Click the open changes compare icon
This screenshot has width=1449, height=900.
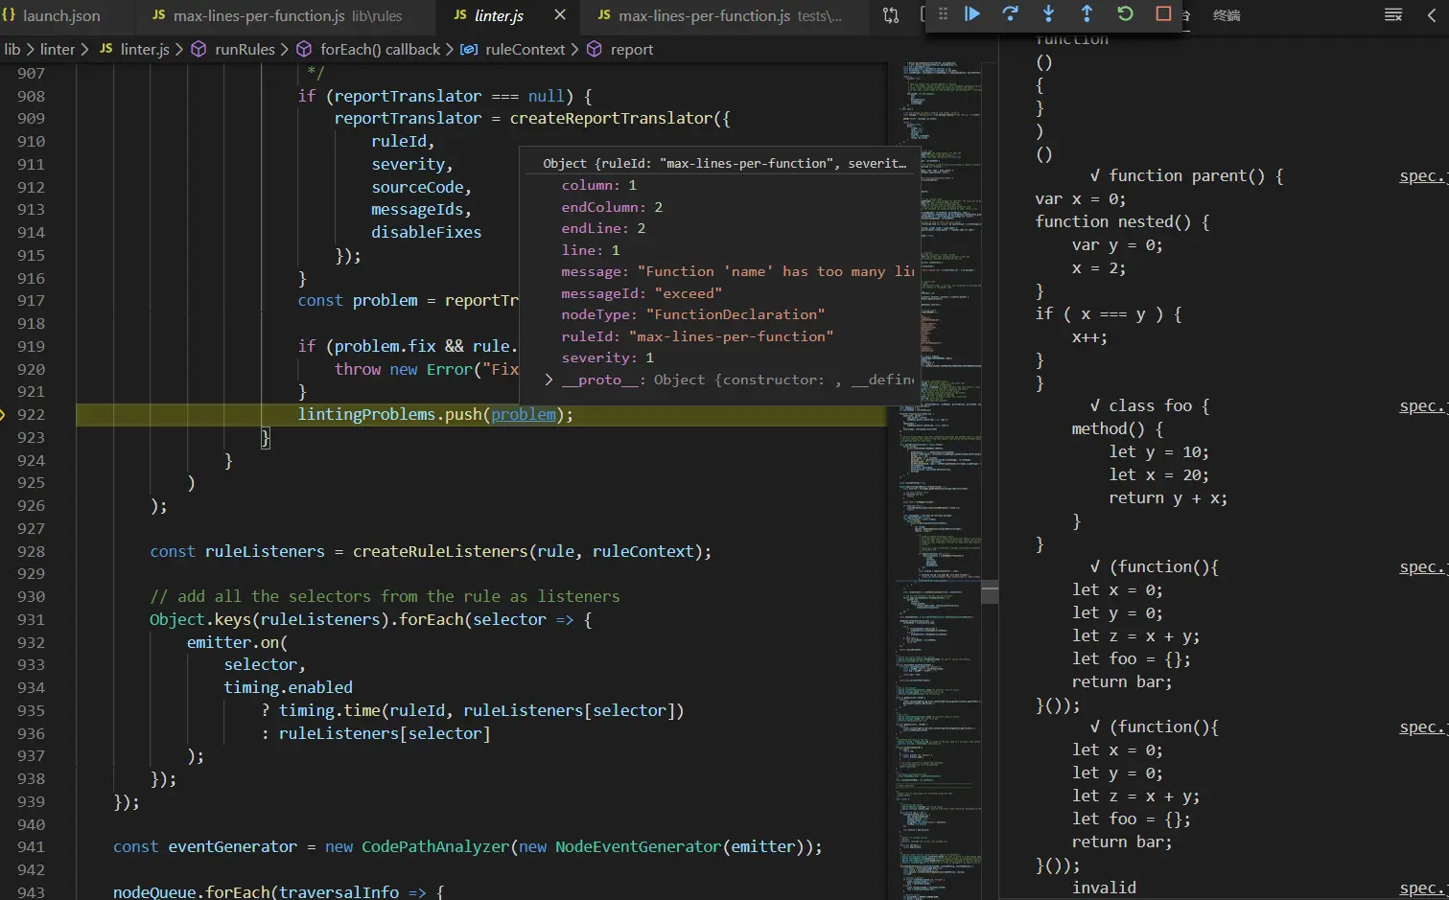[x=891, y=15]
